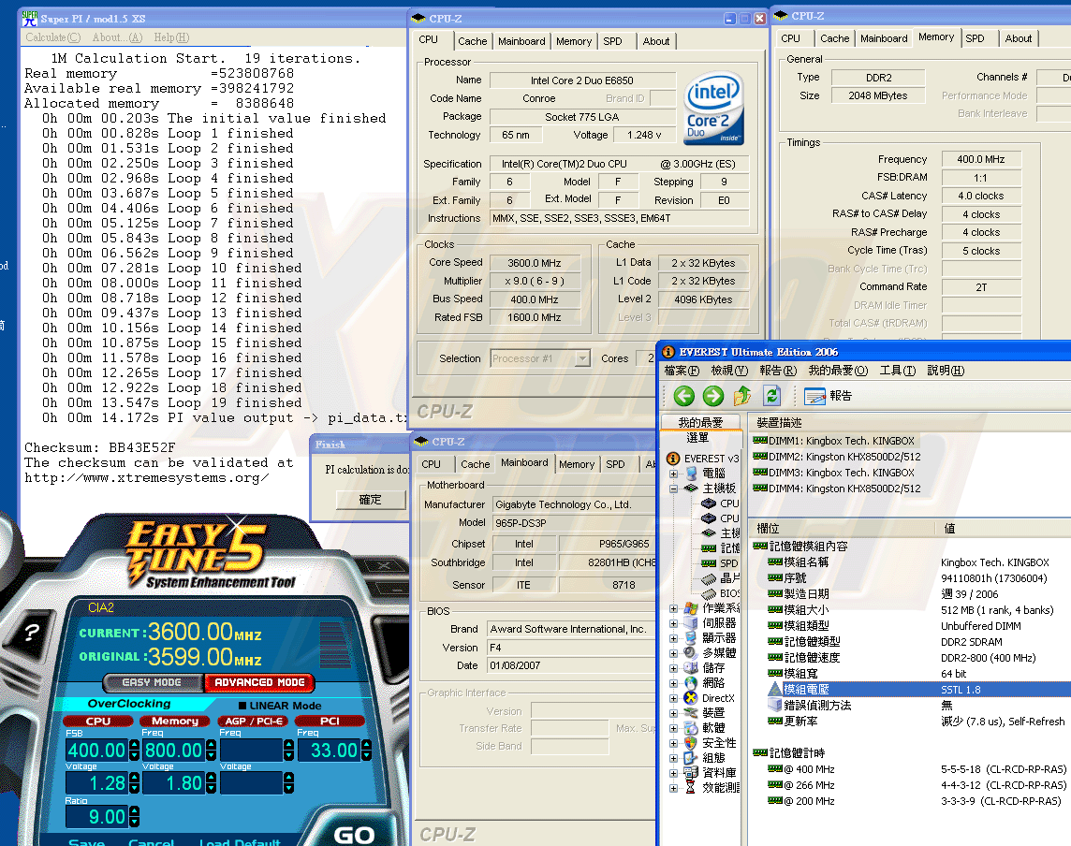Select the 多媒體 multimedia tree node
The width and height of the screenshot is (1071, 846).
click(711, 653)
